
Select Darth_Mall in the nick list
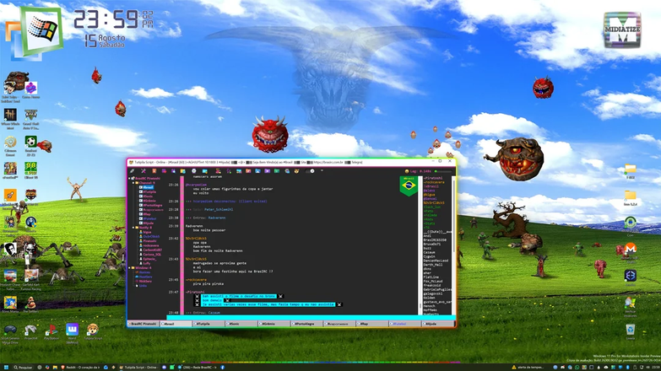[x=433, y=265]
